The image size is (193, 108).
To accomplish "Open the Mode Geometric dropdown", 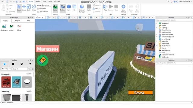I will [46, 5].
